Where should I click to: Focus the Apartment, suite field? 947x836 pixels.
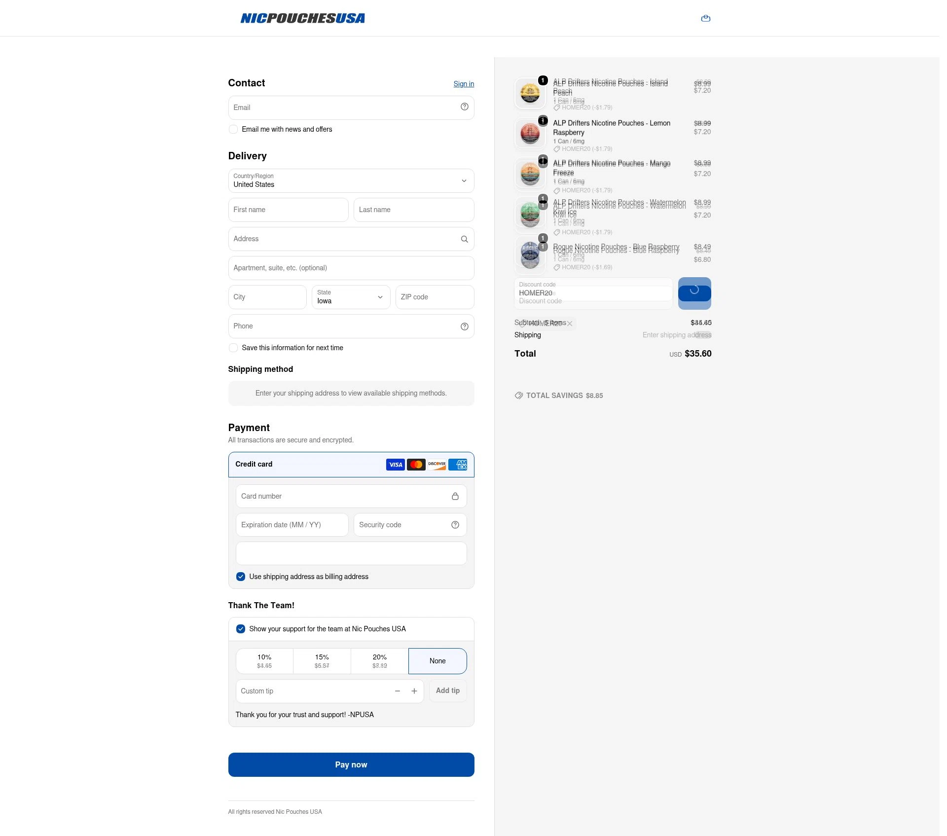click(351, 268)
